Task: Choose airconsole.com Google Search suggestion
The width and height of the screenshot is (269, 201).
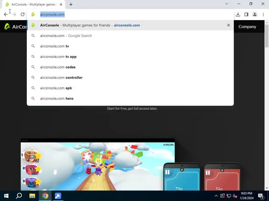Action: (130, 36)
